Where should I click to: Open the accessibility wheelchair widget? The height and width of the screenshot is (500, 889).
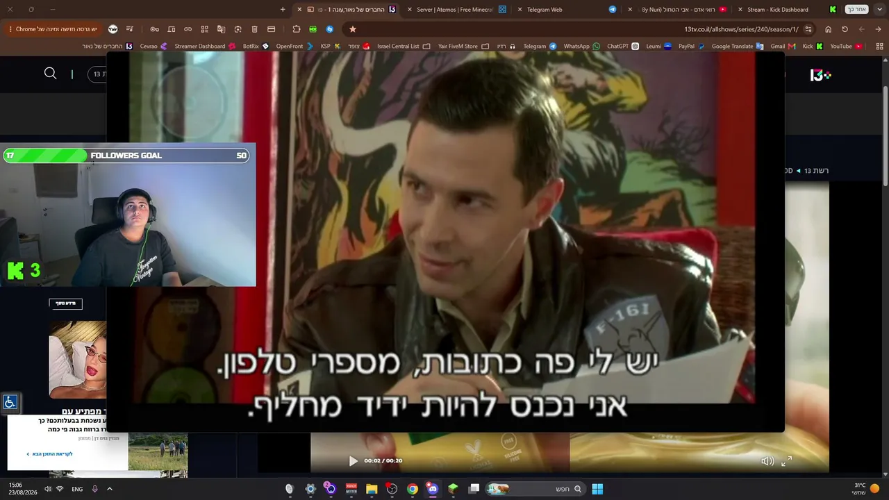click(10, 402)
